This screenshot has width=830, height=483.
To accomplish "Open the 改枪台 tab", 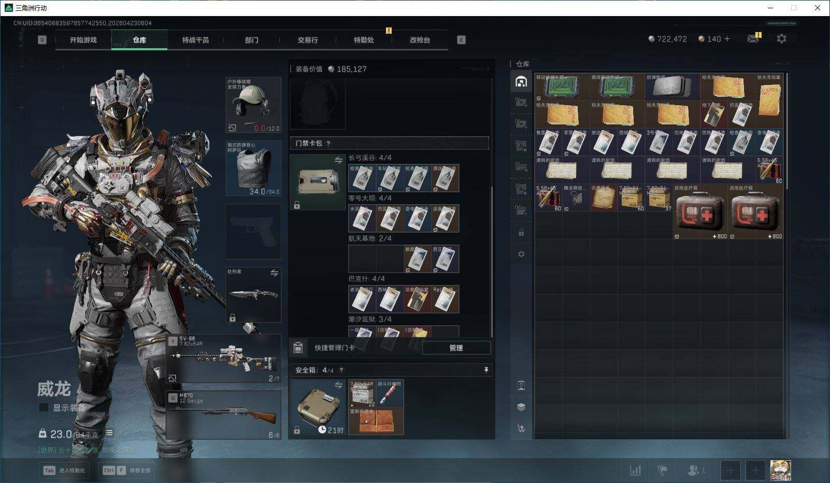I will [420, 40].
